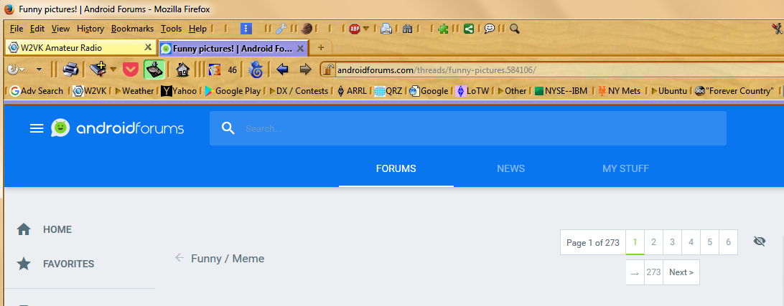The height and width of the screenshot is (306, 784).
Task: Click the Funny / Meme breadcrumb link
Action: pyautogui.click(x=227, y=258)
